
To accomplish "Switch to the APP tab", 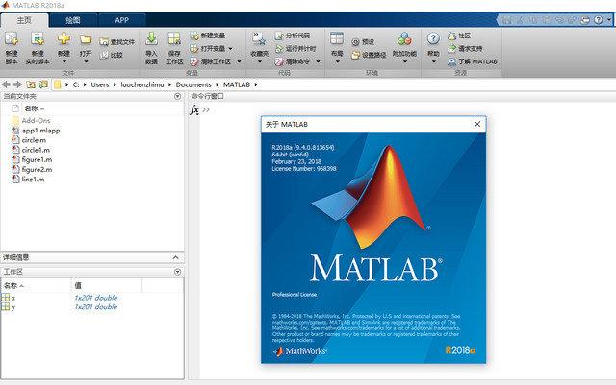I will tap(122, 20).
